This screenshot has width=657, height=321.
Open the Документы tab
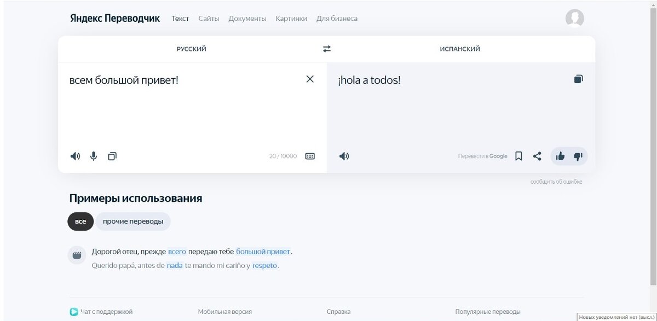click(247, 19)
